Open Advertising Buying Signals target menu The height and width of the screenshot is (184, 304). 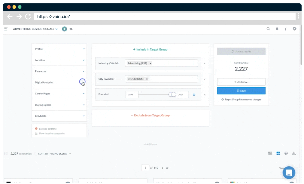tap(35, 29)
